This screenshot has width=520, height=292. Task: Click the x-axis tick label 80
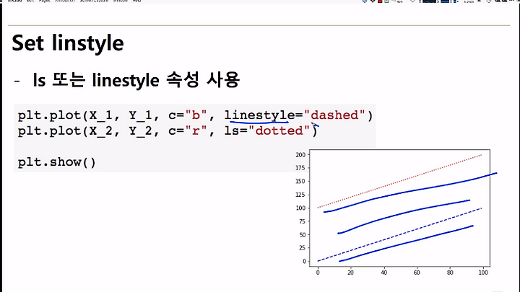pos(450,273)
